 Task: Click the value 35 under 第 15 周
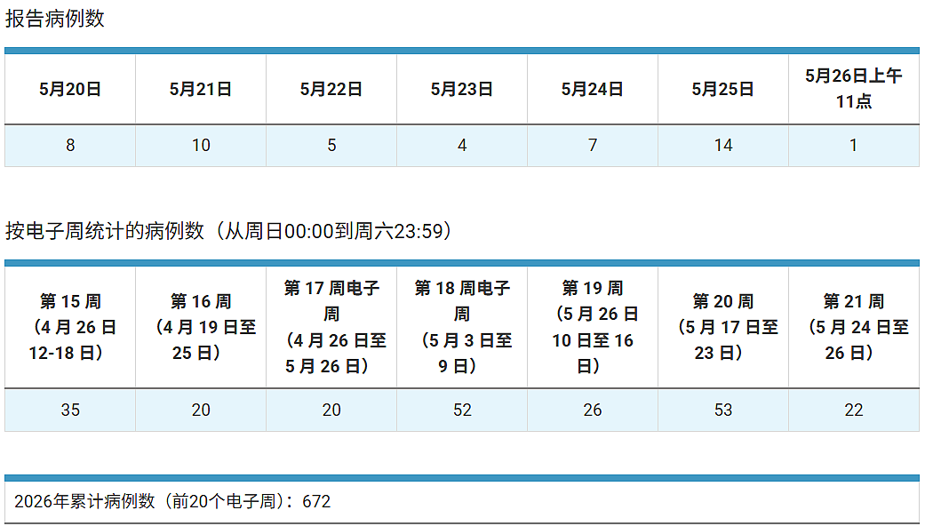tap(70, 410)
